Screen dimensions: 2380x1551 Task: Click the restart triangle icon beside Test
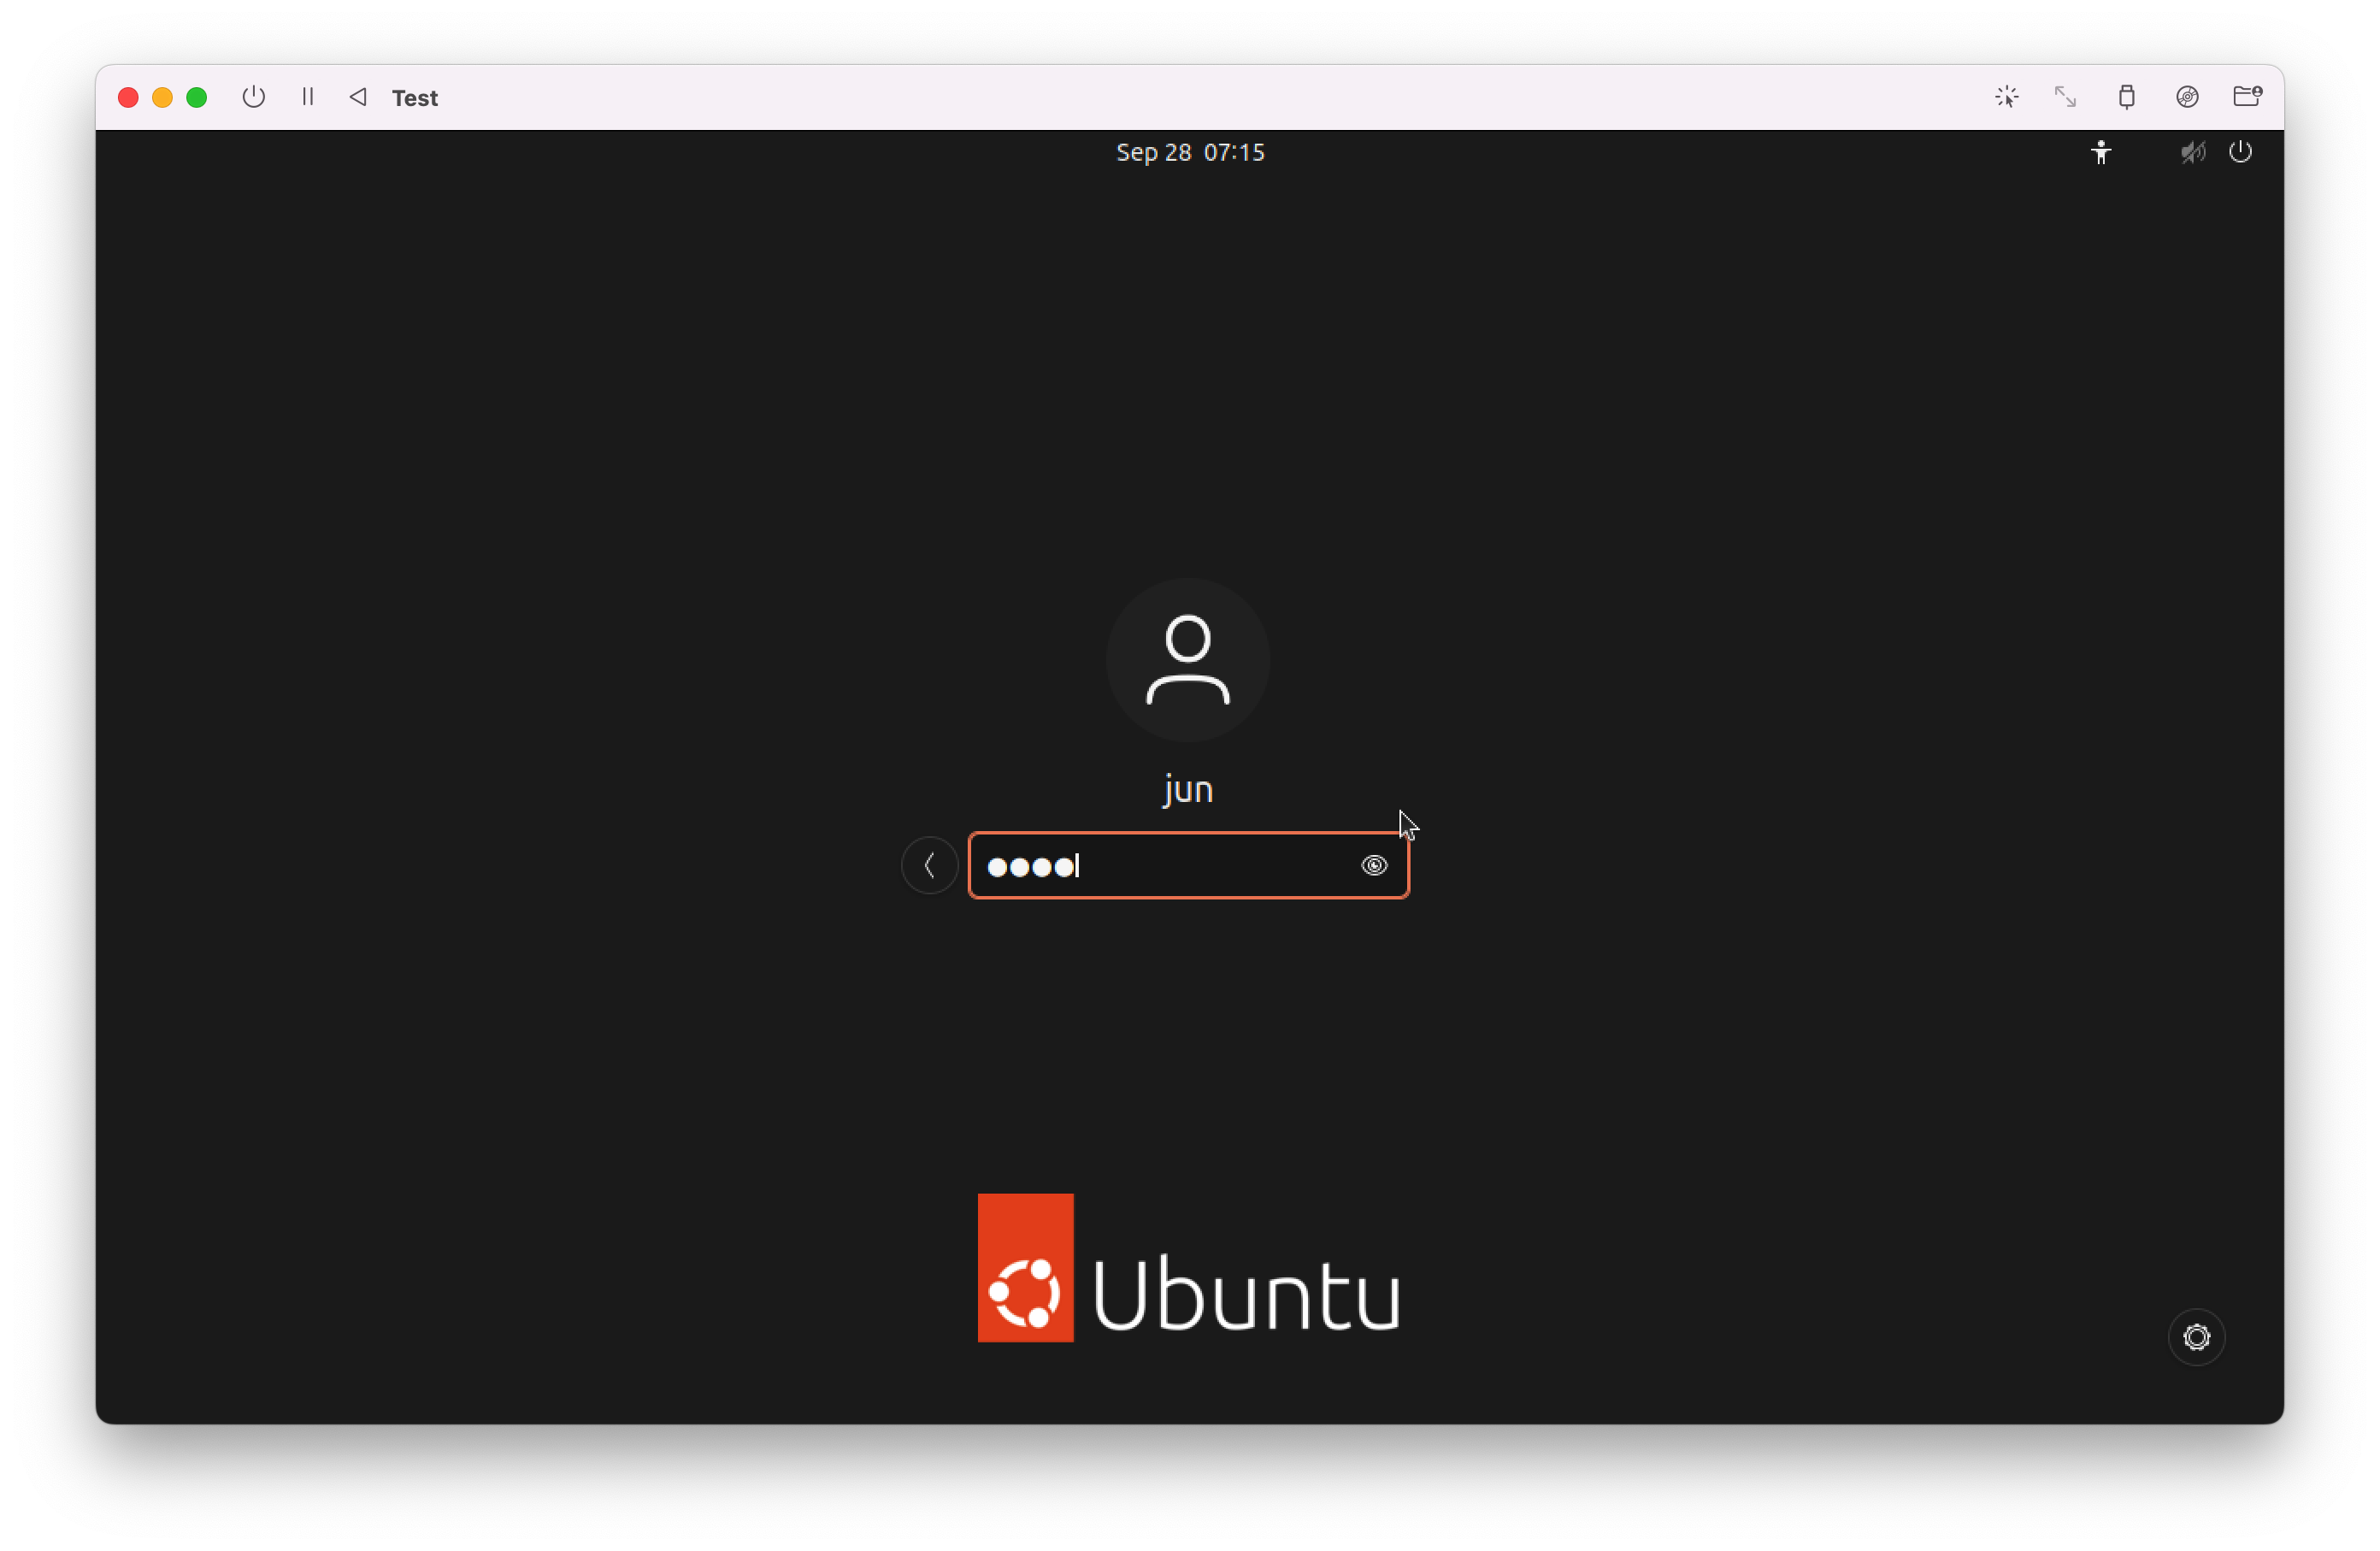[x=358, y=97]
